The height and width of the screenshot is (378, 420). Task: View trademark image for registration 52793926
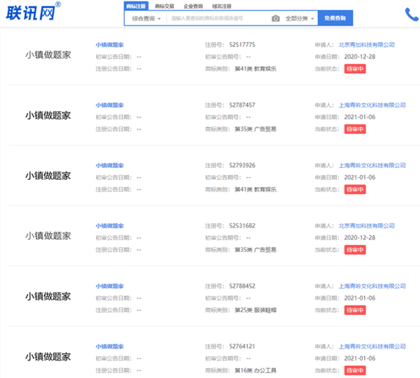pyautogui.click(x=48, y=176)
